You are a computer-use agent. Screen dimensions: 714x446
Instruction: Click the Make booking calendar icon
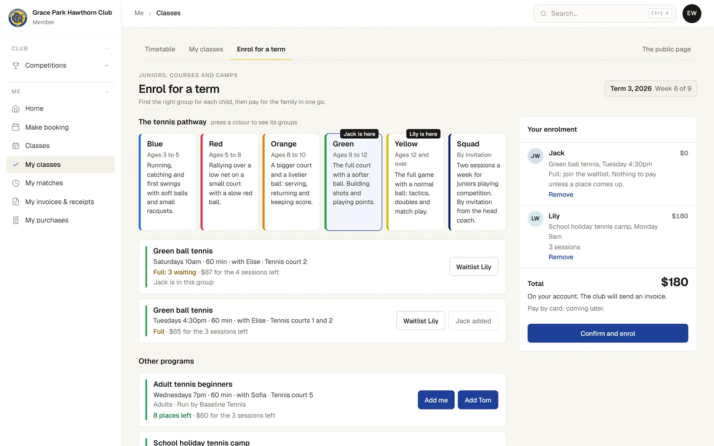pyautogui.click(x=16, y=127)
